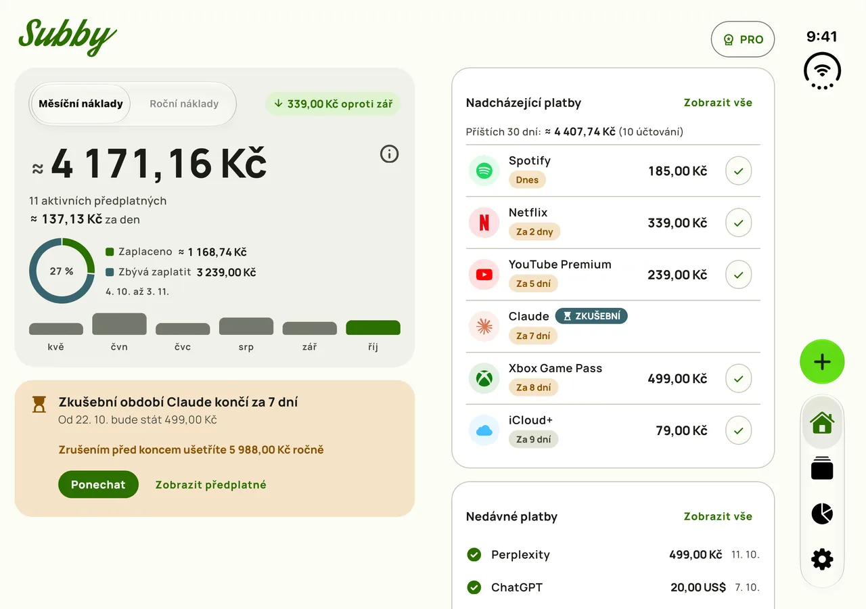Click Zobrazit vše for Nadcházející platby
Image resolution: width=866 pixels, height=609 pixels.
(x=718, y=103)
